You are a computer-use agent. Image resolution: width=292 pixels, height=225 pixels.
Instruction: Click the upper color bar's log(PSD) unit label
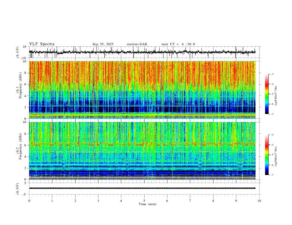(x=276, y=96)
